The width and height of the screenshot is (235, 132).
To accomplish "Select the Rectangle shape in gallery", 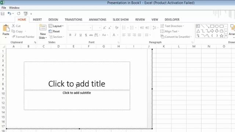I will point(212,26).
